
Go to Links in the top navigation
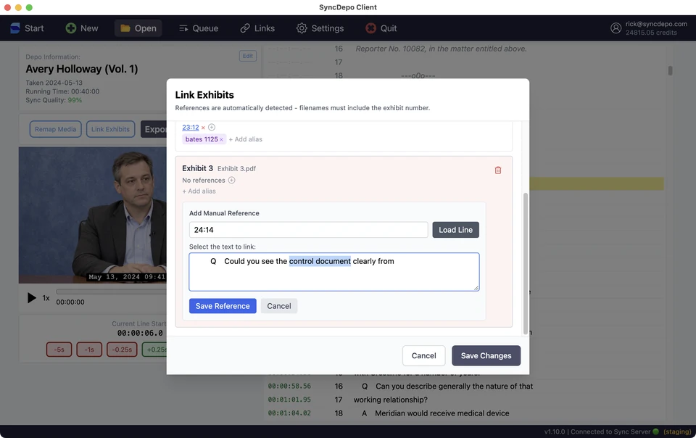(x=258, y=28)
